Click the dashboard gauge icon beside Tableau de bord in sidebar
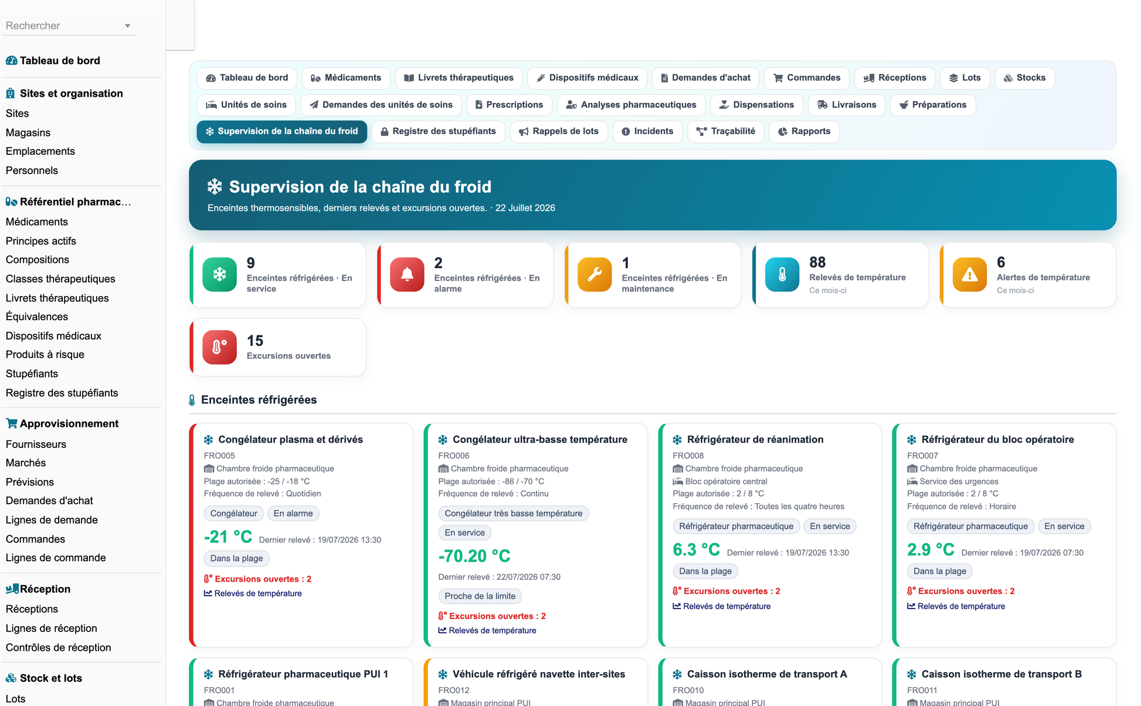Viewport: 1141px width, 706px height. [11, 60]
